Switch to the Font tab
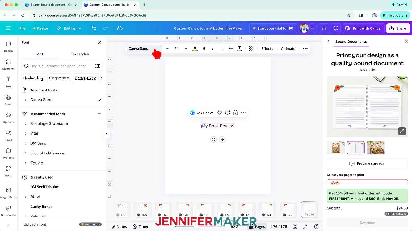 (39, 54)
